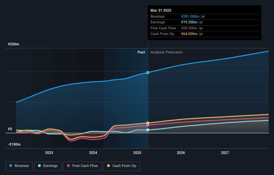Click the Free Cash Flow label in tooltip
Screen dimensions: 274x175
pos(163,28)
